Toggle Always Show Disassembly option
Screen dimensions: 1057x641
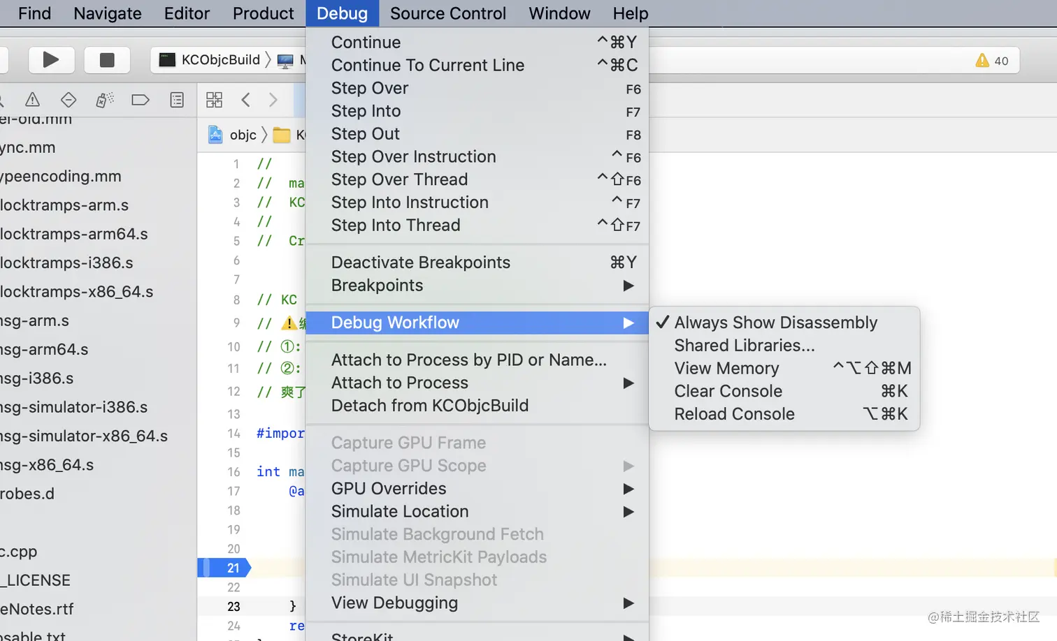pos(775,323)
